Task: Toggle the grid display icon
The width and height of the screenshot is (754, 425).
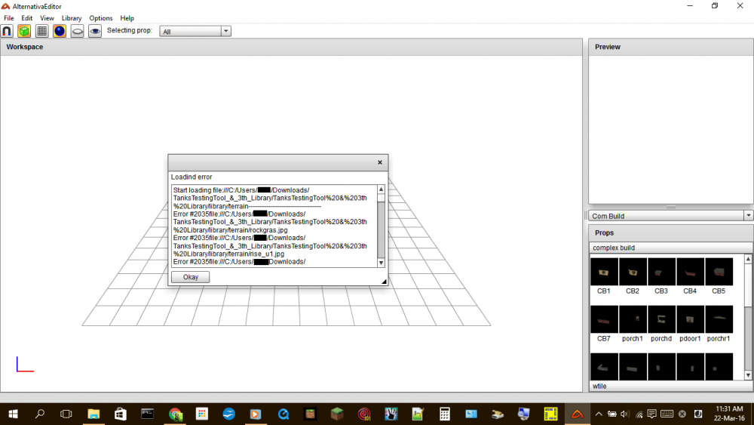Action: 42,31
